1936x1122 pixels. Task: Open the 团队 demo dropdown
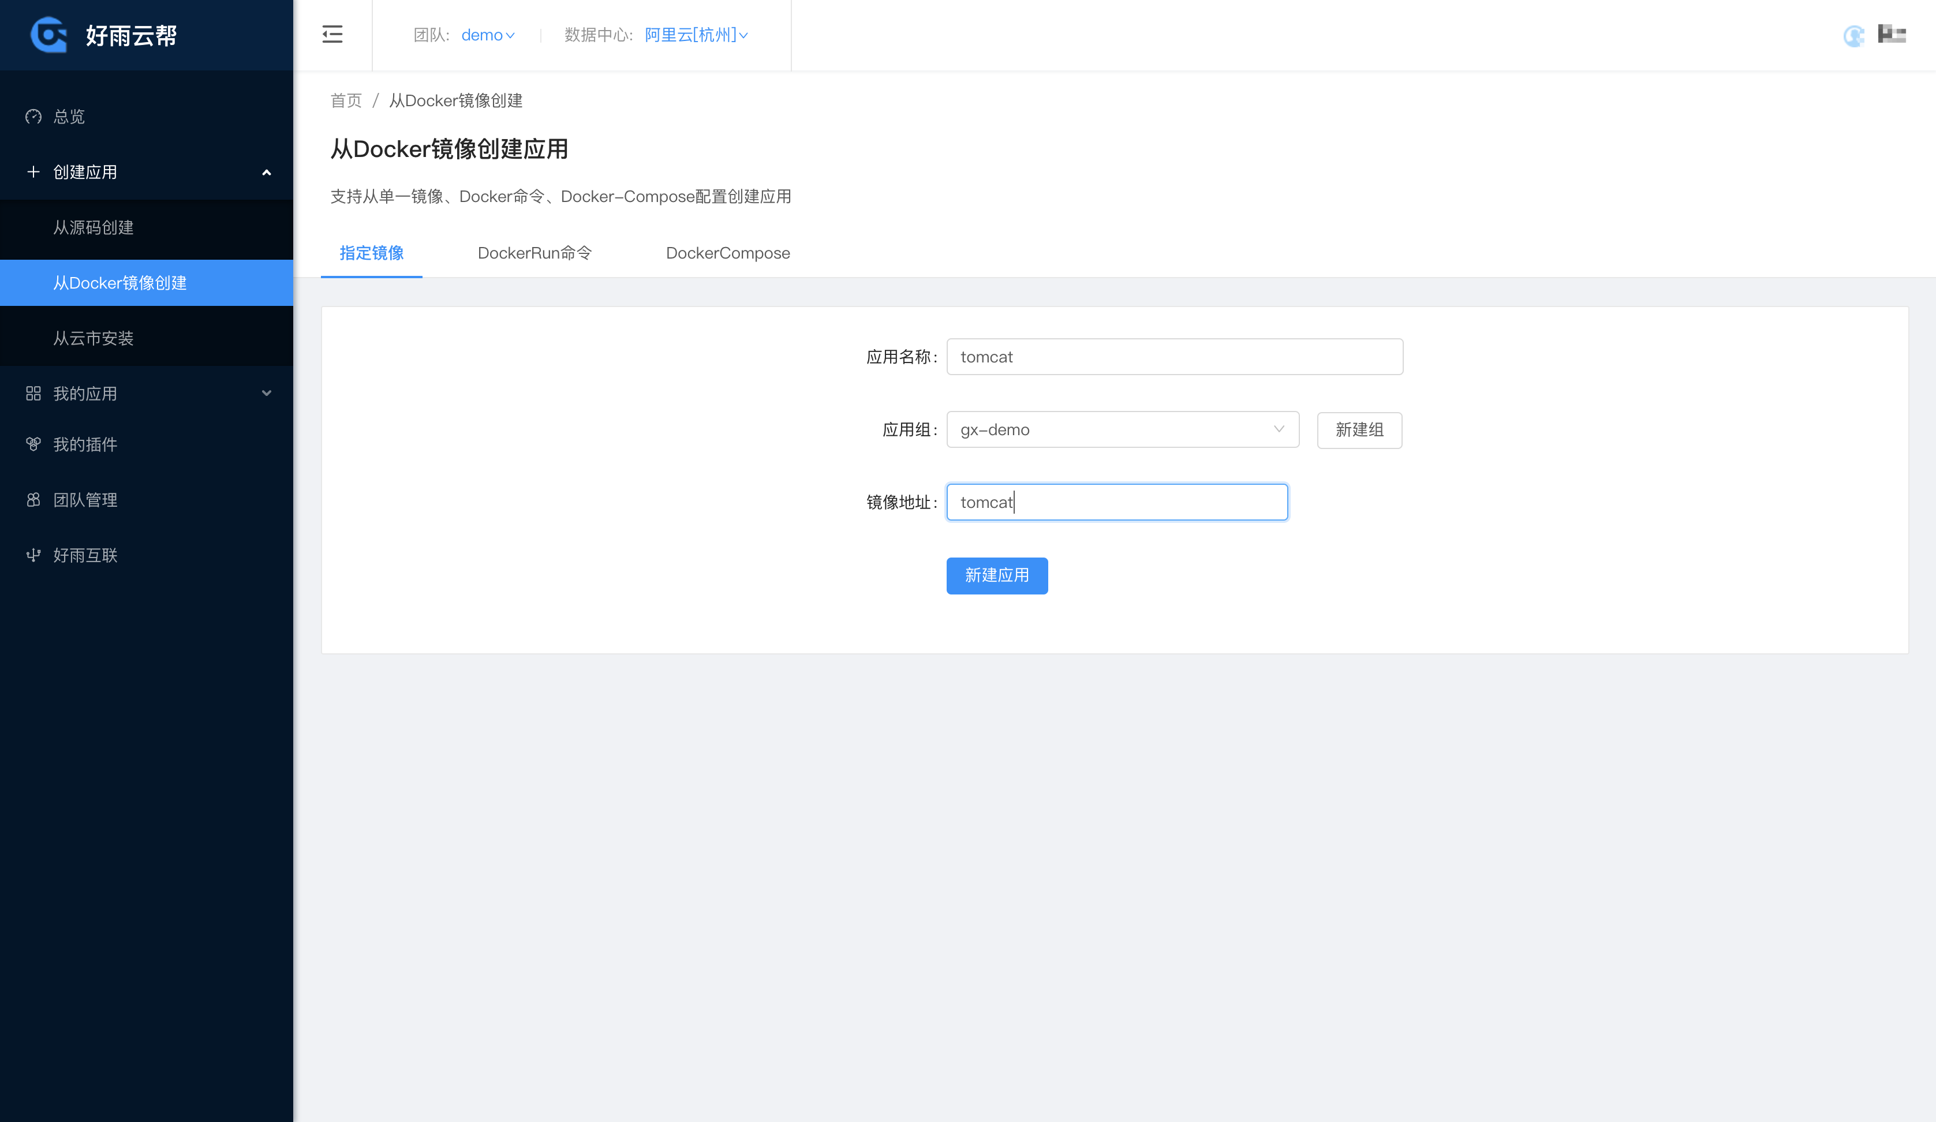click(x=488, y=35)
